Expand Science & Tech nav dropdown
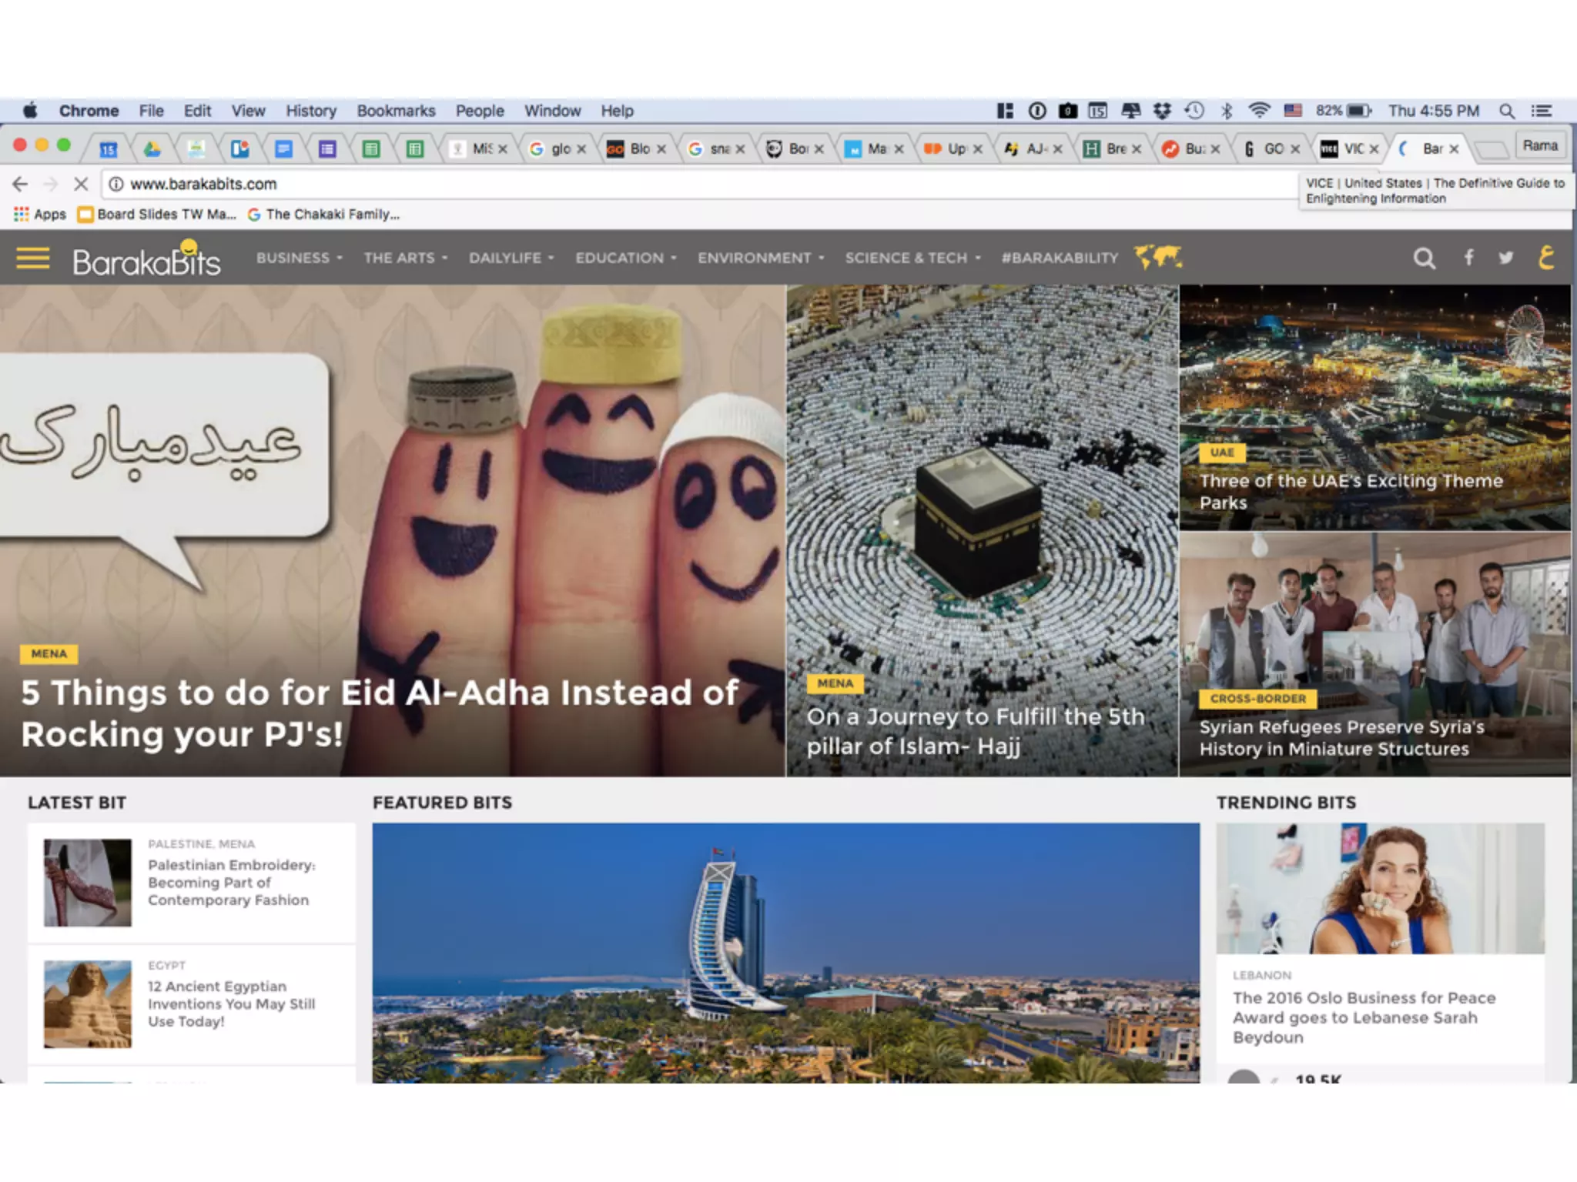 912,259
